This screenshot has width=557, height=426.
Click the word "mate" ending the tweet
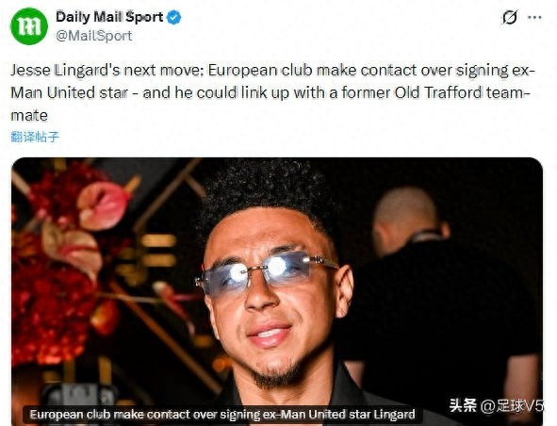pyautogui.click(x=29, y=116)
